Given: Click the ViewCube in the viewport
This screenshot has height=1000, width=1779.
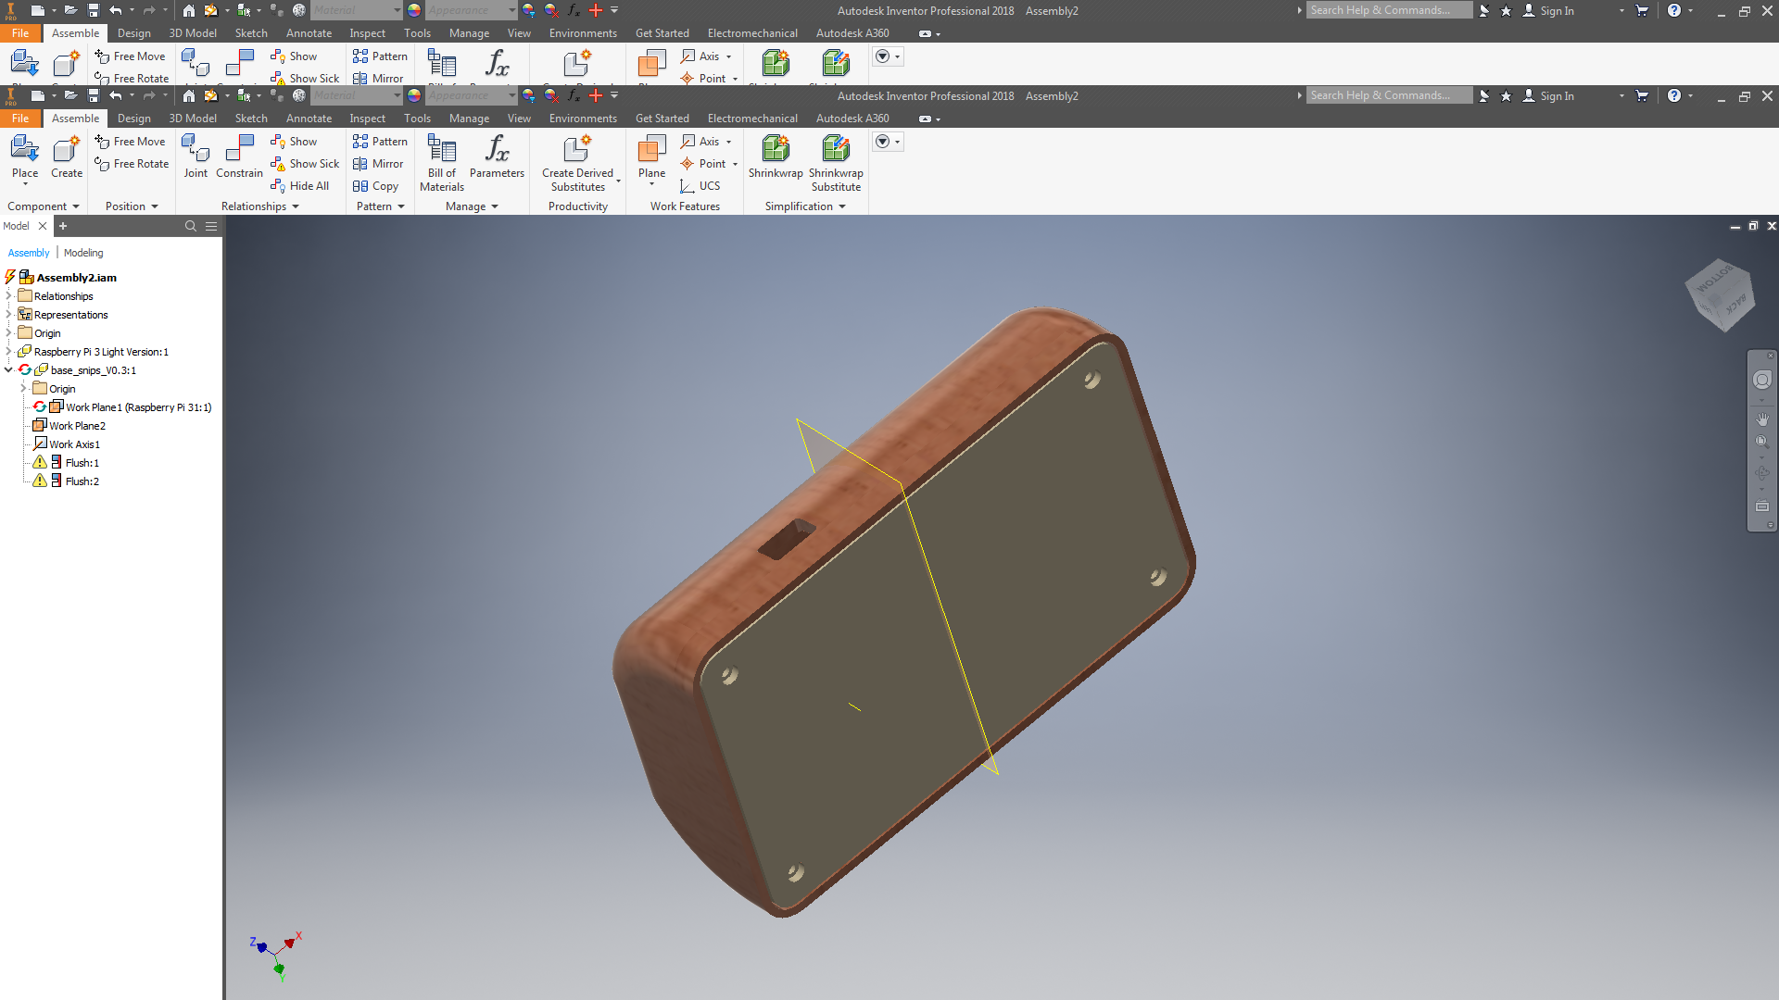Looking at the screenshot, I should tap(1721, 294).
